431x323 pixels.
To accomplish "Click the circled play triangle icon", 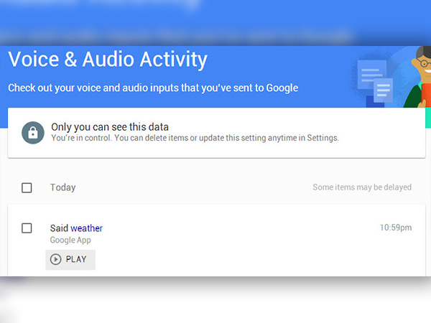I will (x=56, y=259).
